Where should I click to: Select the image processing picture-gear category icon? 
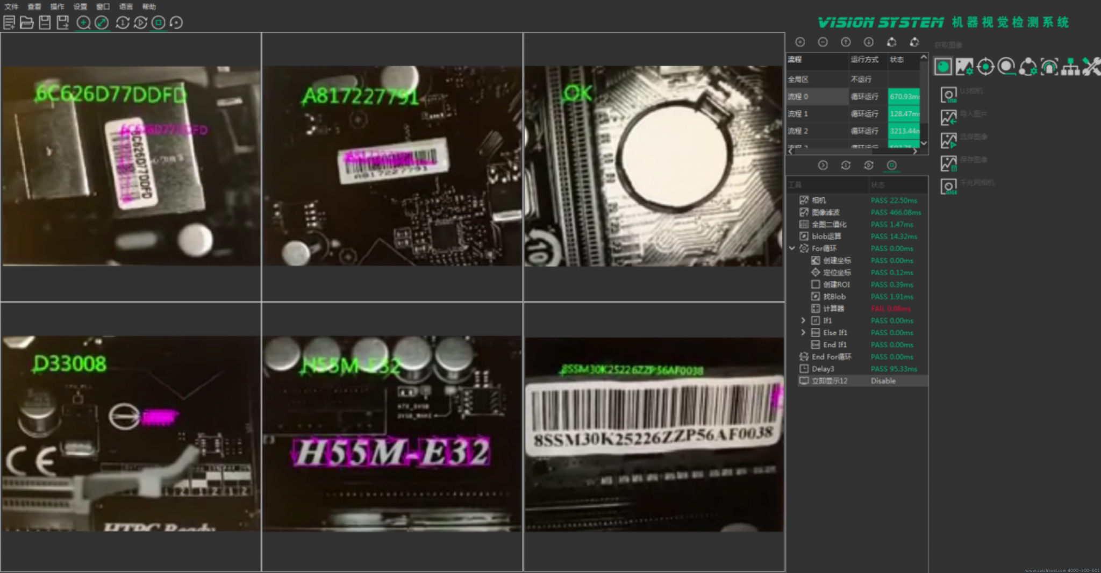pyautogui.click(x=964, y=67)
